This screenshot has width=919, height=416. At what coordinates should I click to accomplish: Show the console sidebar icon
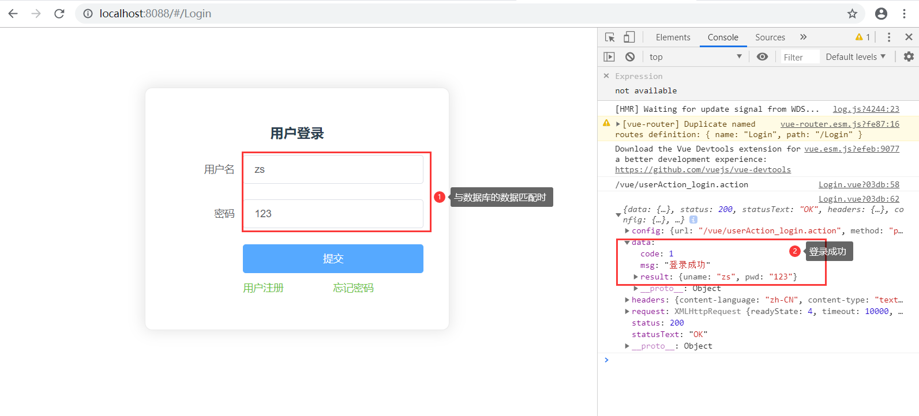(609, 56)
